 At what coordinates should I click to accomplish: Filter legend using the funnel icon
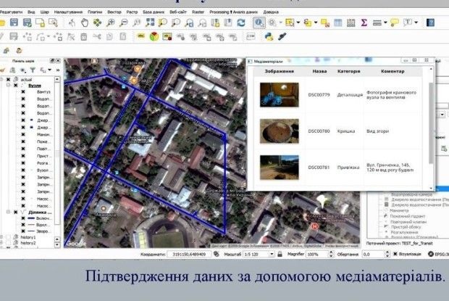coord(33,70)
